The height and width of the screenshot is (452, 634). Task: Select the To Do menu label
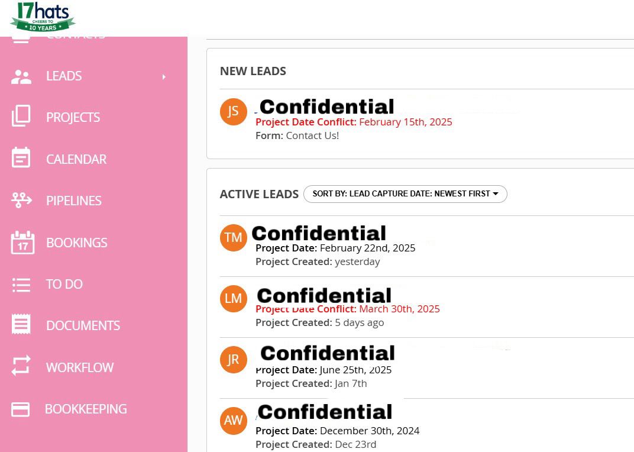[64, 285]
